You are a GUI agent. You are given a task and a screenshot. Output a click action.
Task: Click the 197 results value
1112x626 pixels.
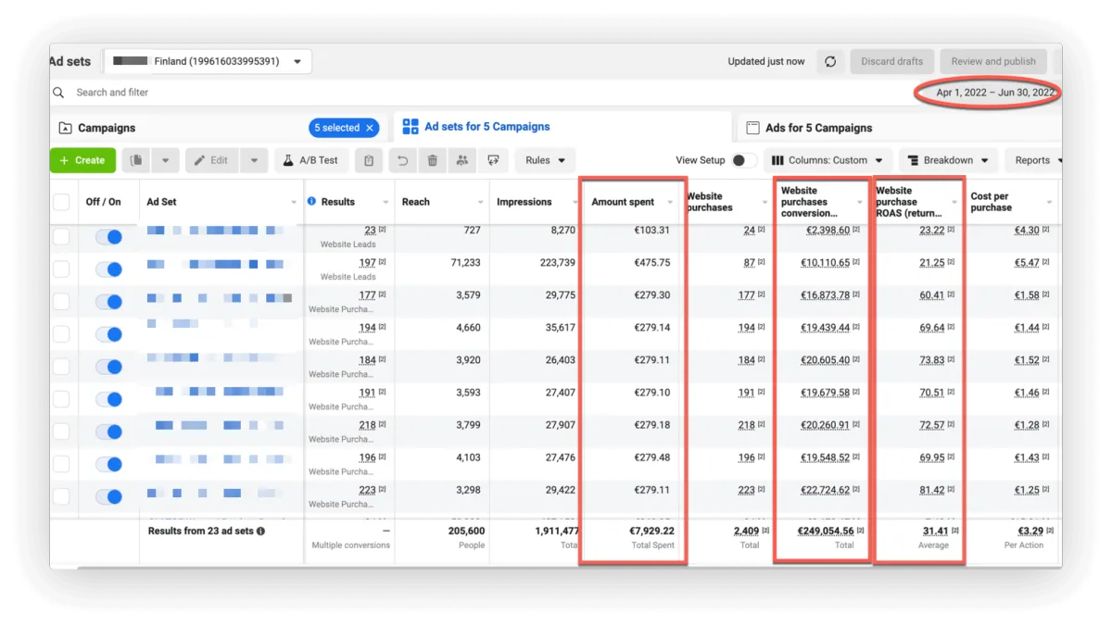[367, 263]
